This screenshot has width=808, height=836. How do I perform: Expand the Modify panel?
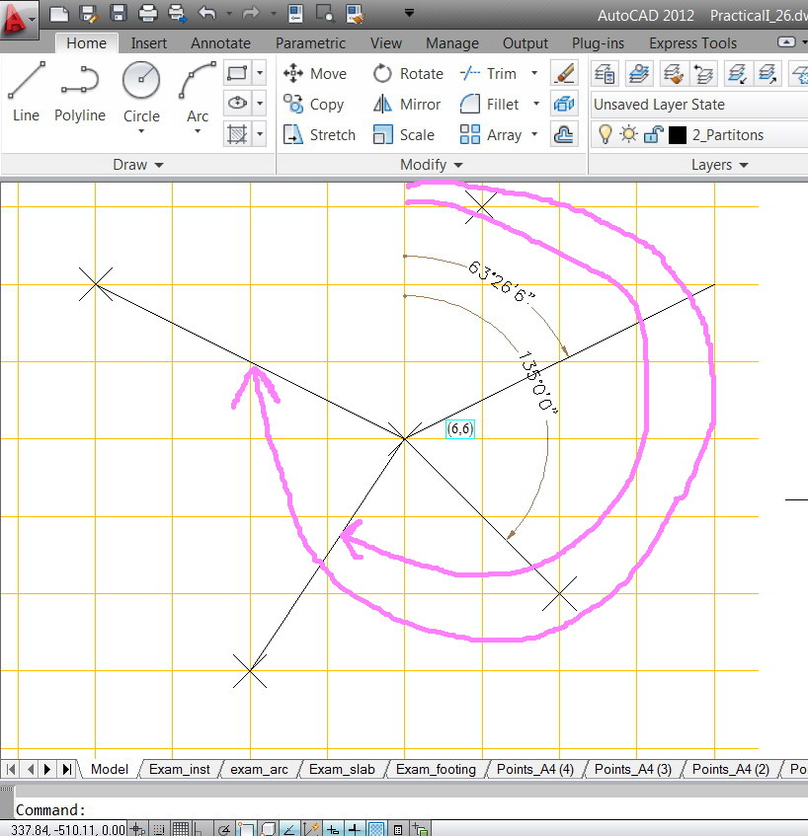coord(432,165)
